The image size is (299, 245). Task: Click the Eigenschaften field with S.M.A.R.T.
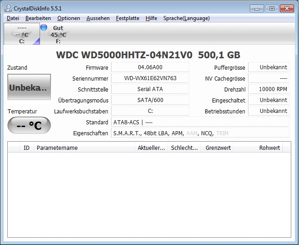(200, 133)
